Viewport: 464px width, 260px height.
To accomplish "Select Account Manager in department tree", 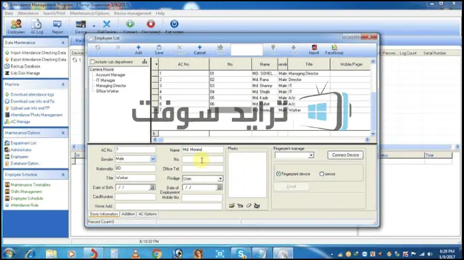I will (110, 75).
